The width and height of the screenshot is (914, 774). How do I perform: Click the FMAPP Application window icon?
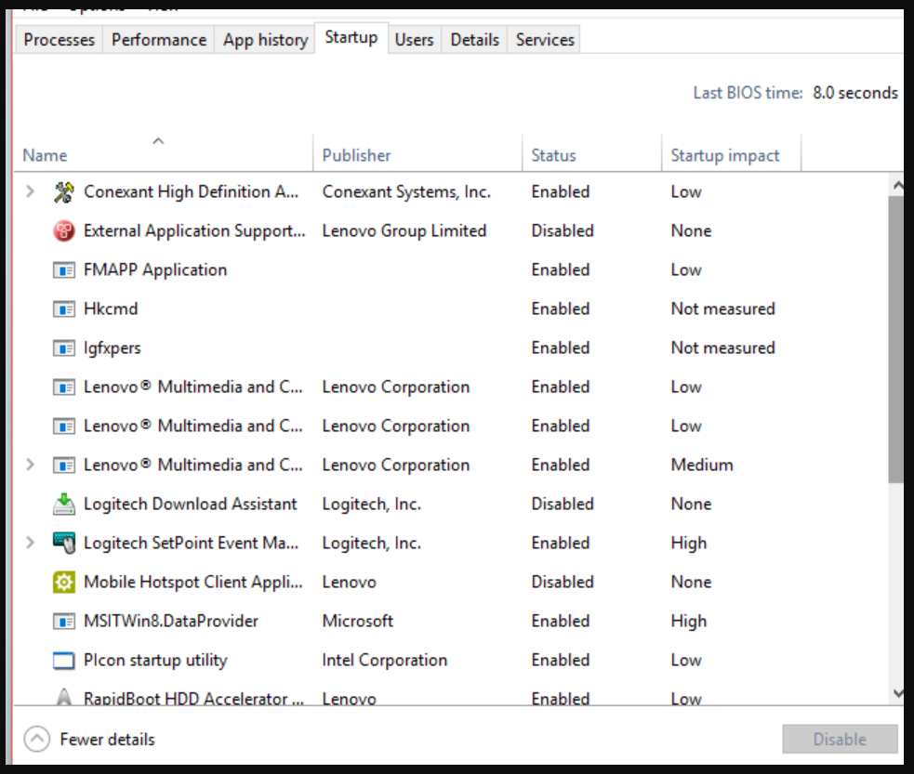(x=63, y=270)
